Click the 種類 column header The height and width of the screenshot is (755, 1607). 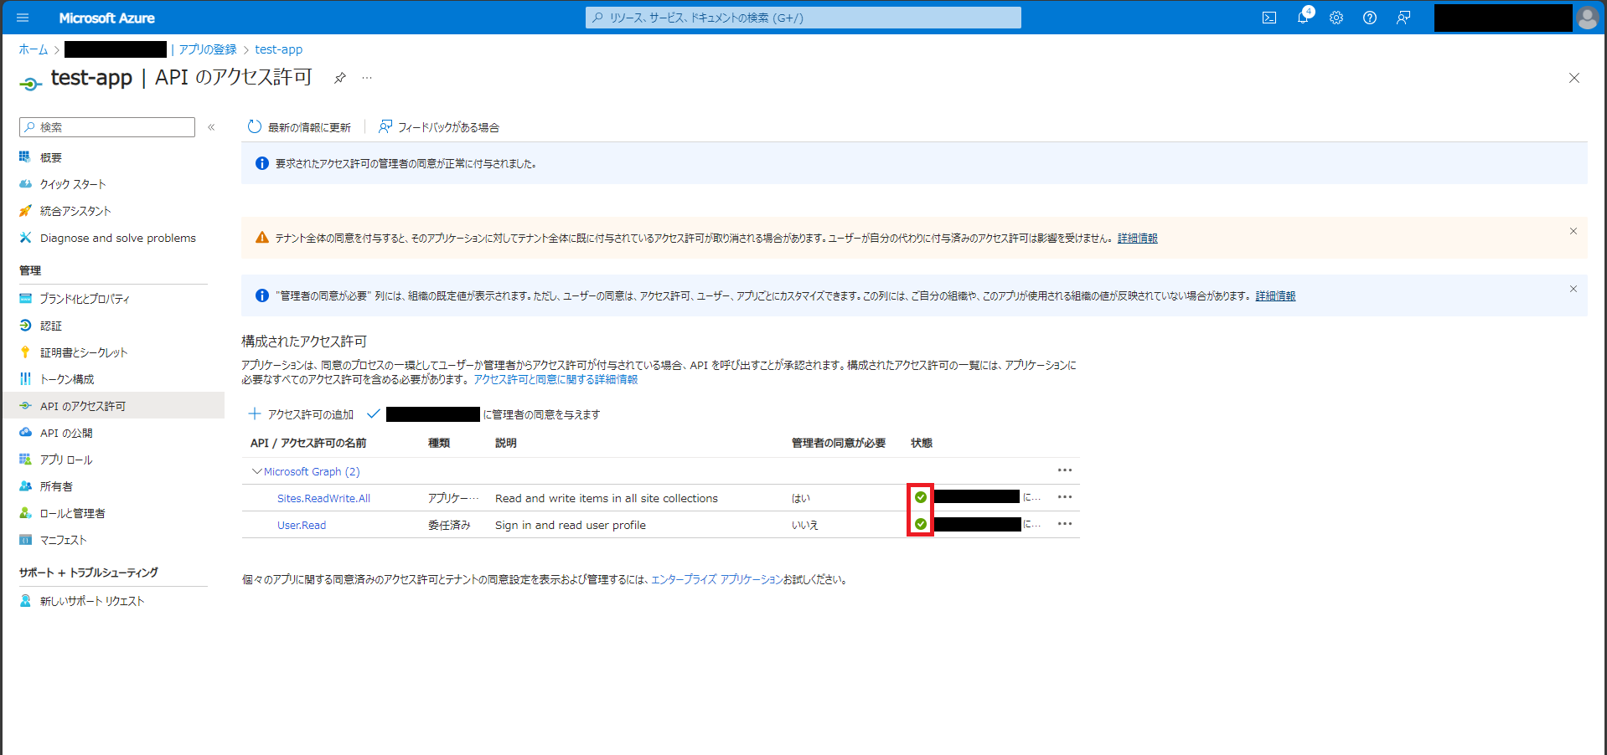(439, 443)
